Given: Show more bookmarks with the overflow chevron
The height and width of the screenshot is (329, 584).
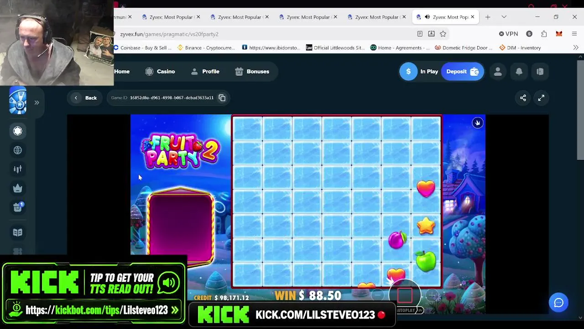Looking at the screenshot, I should 576,48.
